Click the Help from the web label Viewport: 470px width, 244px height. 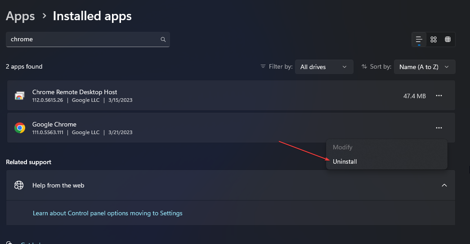click(58, 185)
